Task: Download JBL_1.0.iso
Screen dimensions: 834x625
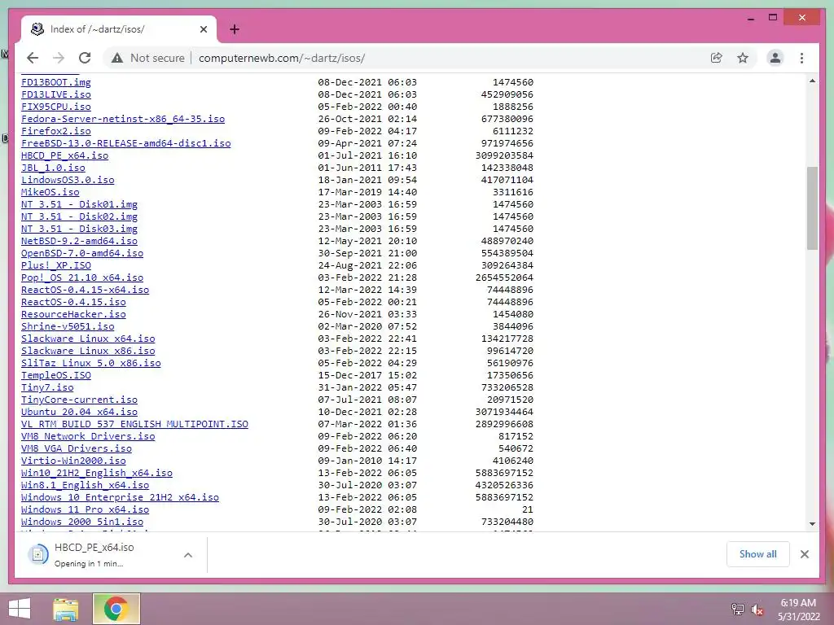Action: [x=53, y=168]
